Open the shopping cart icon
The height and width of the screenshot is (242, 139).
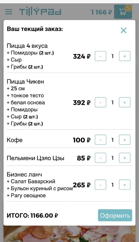pyautogui.click(x=123, y=12)
